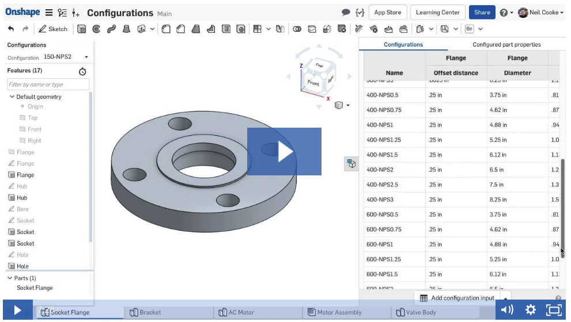Click Add configuration input button
This screenshot has width=571, height=322.
(457, 298)
